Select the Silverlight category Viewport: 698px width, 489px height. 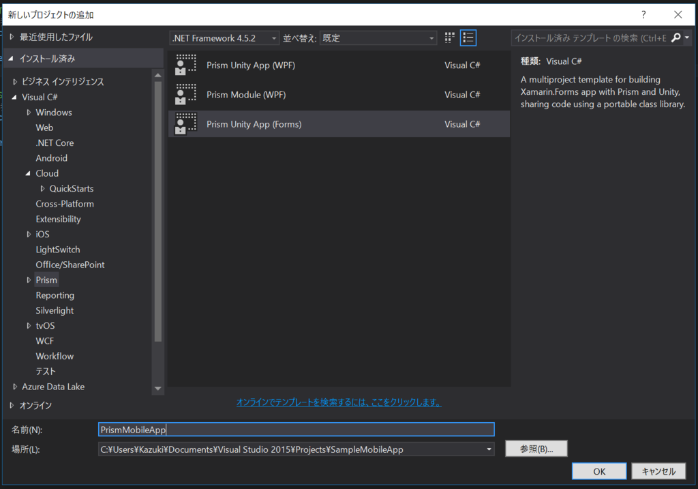(55, 310)
